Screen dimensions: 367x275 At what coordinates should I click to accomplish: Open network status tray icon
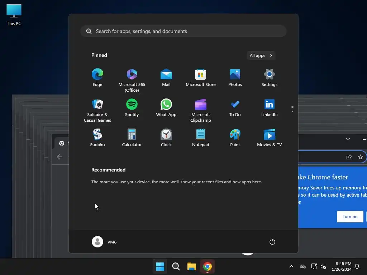pos(314,266)
